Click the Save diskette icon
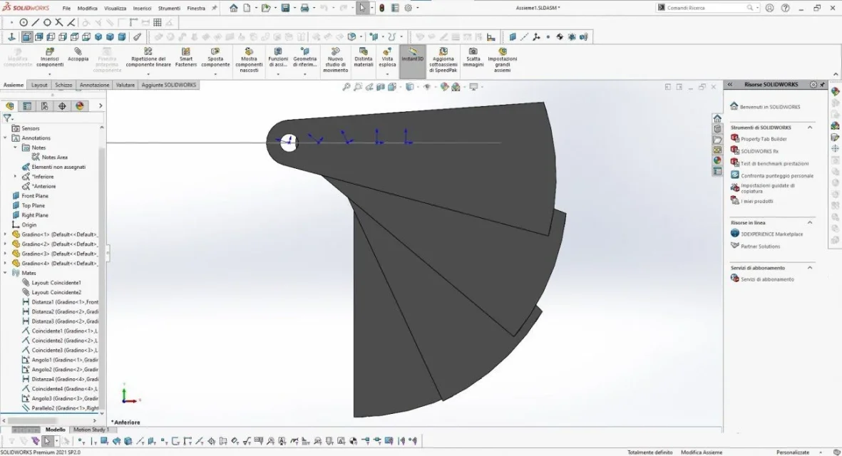 pyautogui.click(x=286, y=8)
